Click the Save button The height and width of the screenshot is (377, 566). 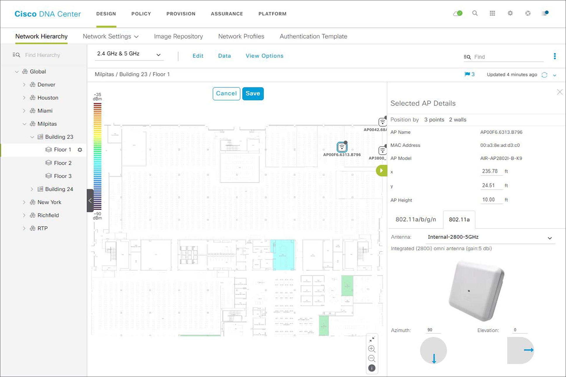click(253, 94)
